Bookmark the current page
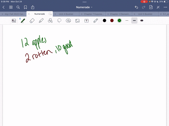Image resolution: width=169 pixels, height=126 pixels. point(25,7)
